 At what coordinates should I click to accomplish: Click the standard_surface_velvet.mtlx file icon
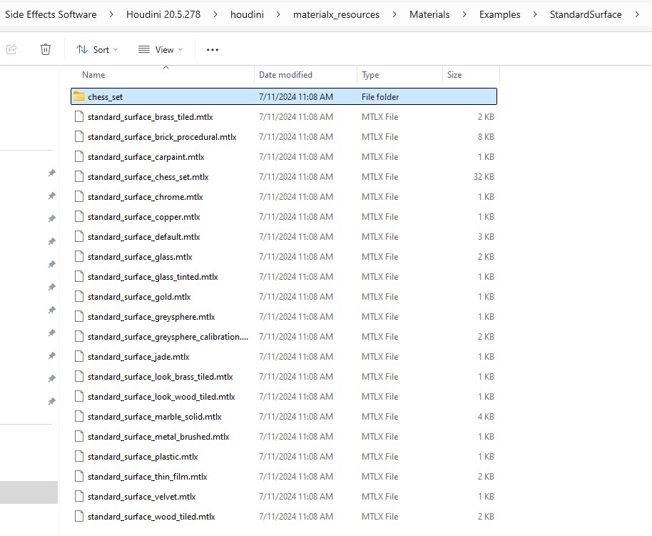coord(79,496)
